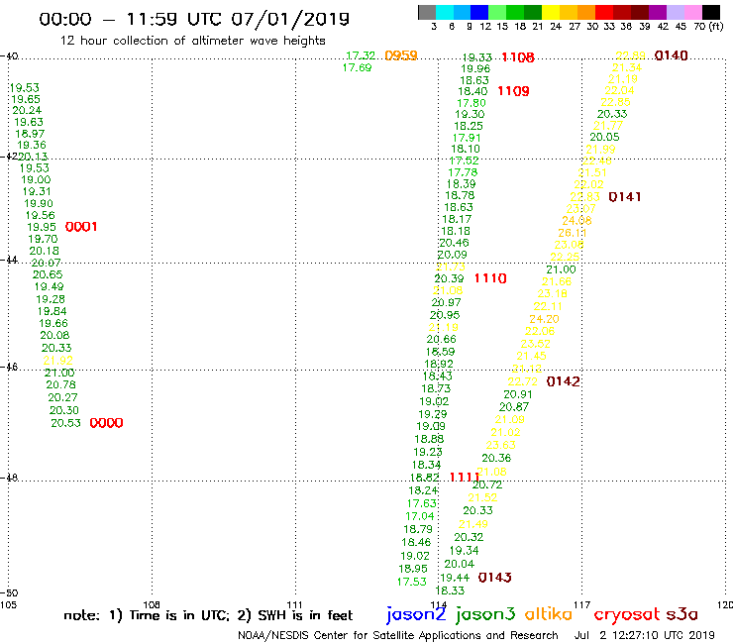
Task: Select the 1110 time marker
Action: tap(490, 278)
